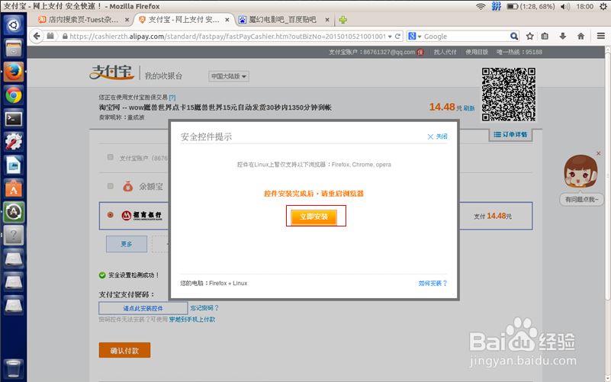Click the 更多 payment methods button
The width and height of the screenshot is (611, 382).
coord(127,244)
